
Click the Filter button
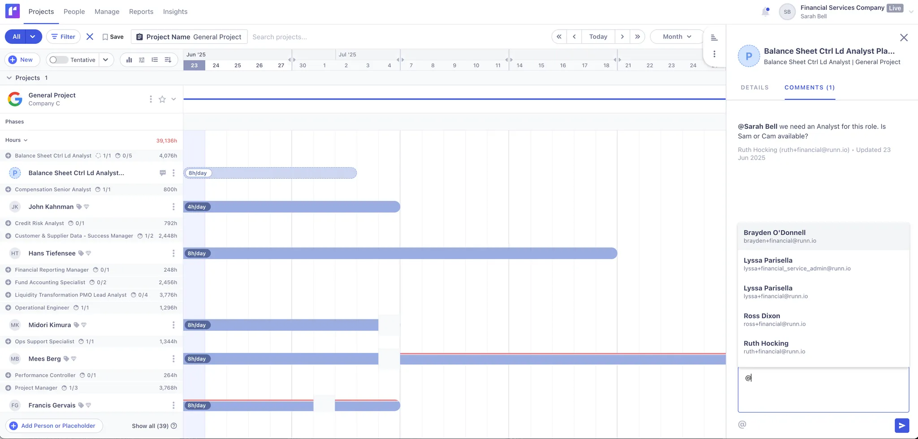(x=64, y=37)
